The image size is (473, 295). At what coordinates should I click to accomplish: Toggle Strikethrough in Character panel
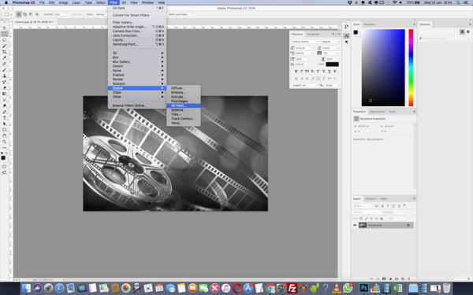click(334, 72)
